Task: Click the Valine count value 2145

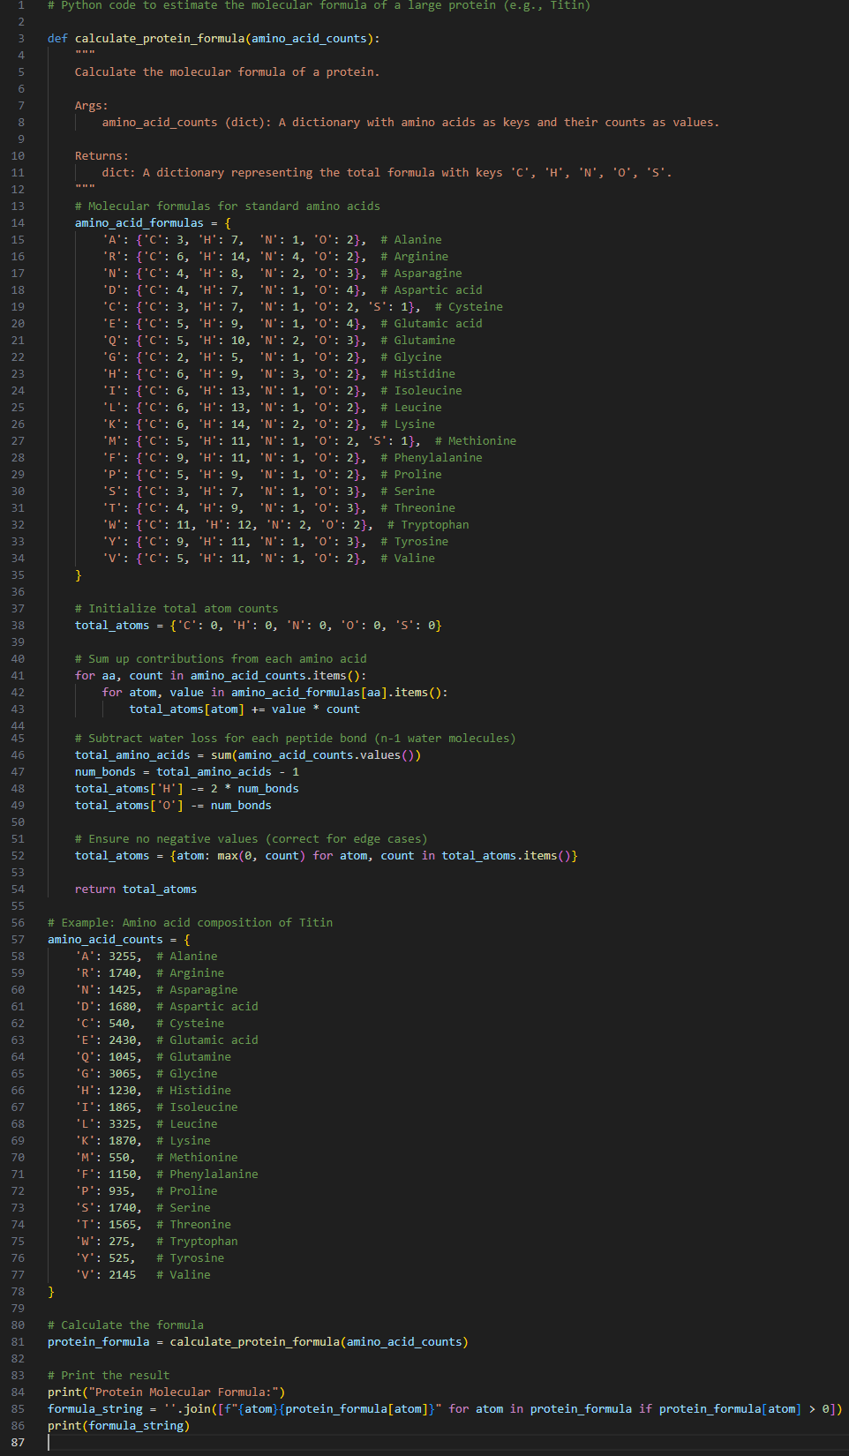Action: coord(122,1275)
